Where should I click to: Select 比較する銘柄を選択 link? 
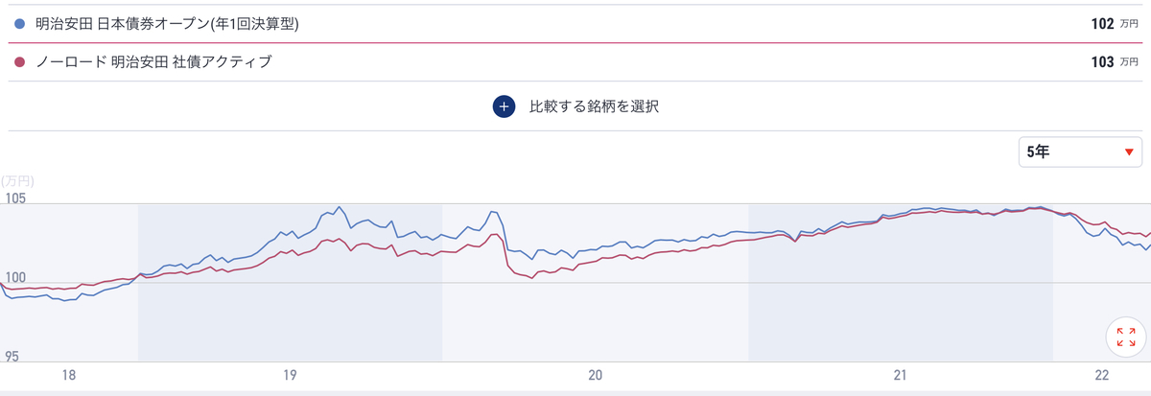[595, 106]
